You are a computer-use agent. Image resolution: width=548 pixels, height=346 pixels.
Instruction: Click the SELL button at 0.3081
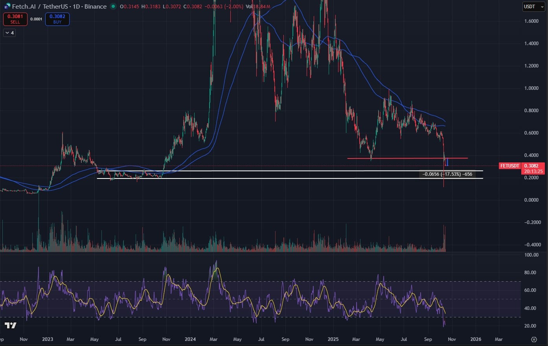15,19
